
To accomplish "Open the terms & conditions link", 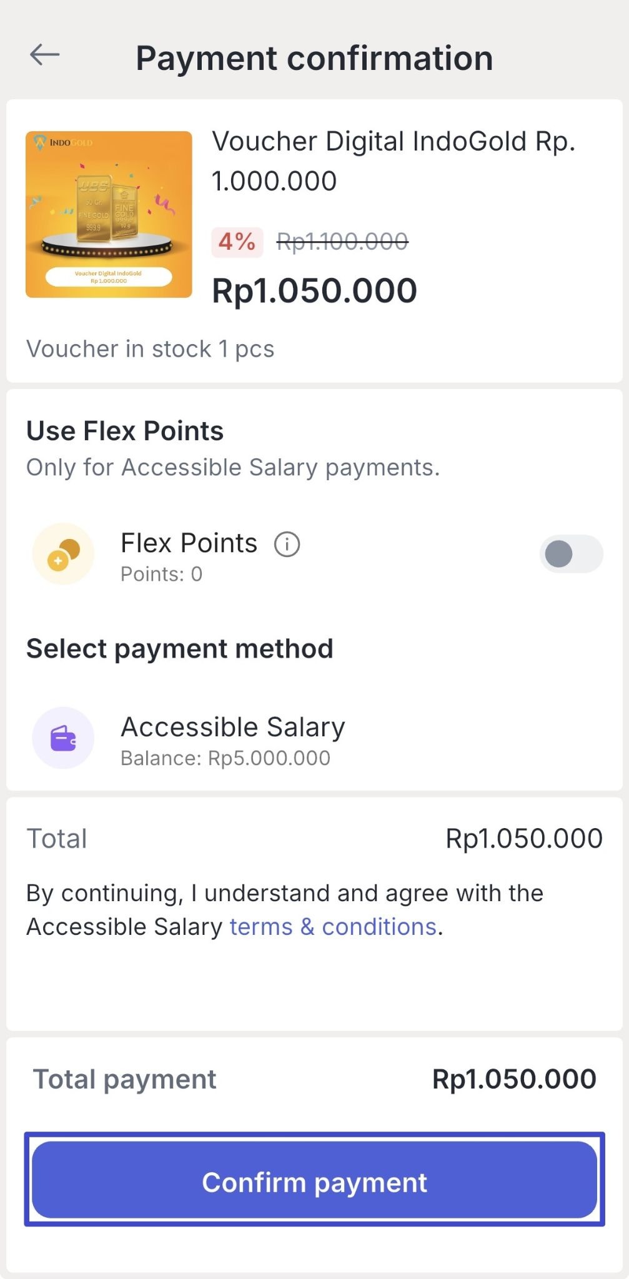I will (x=333, y=927).
